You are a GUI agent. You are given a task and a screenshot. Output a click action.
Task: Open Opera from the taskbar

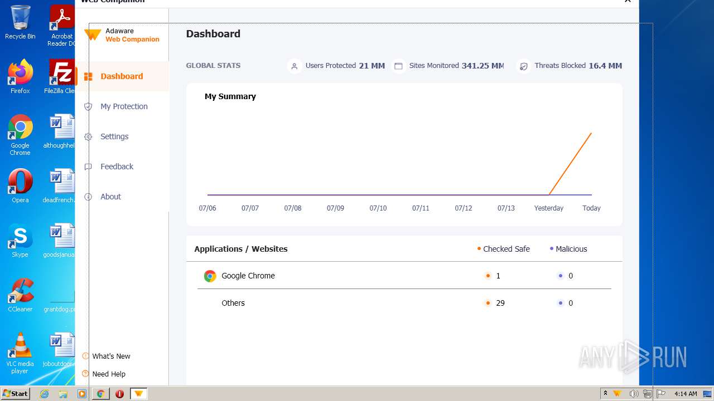point(119,394)
